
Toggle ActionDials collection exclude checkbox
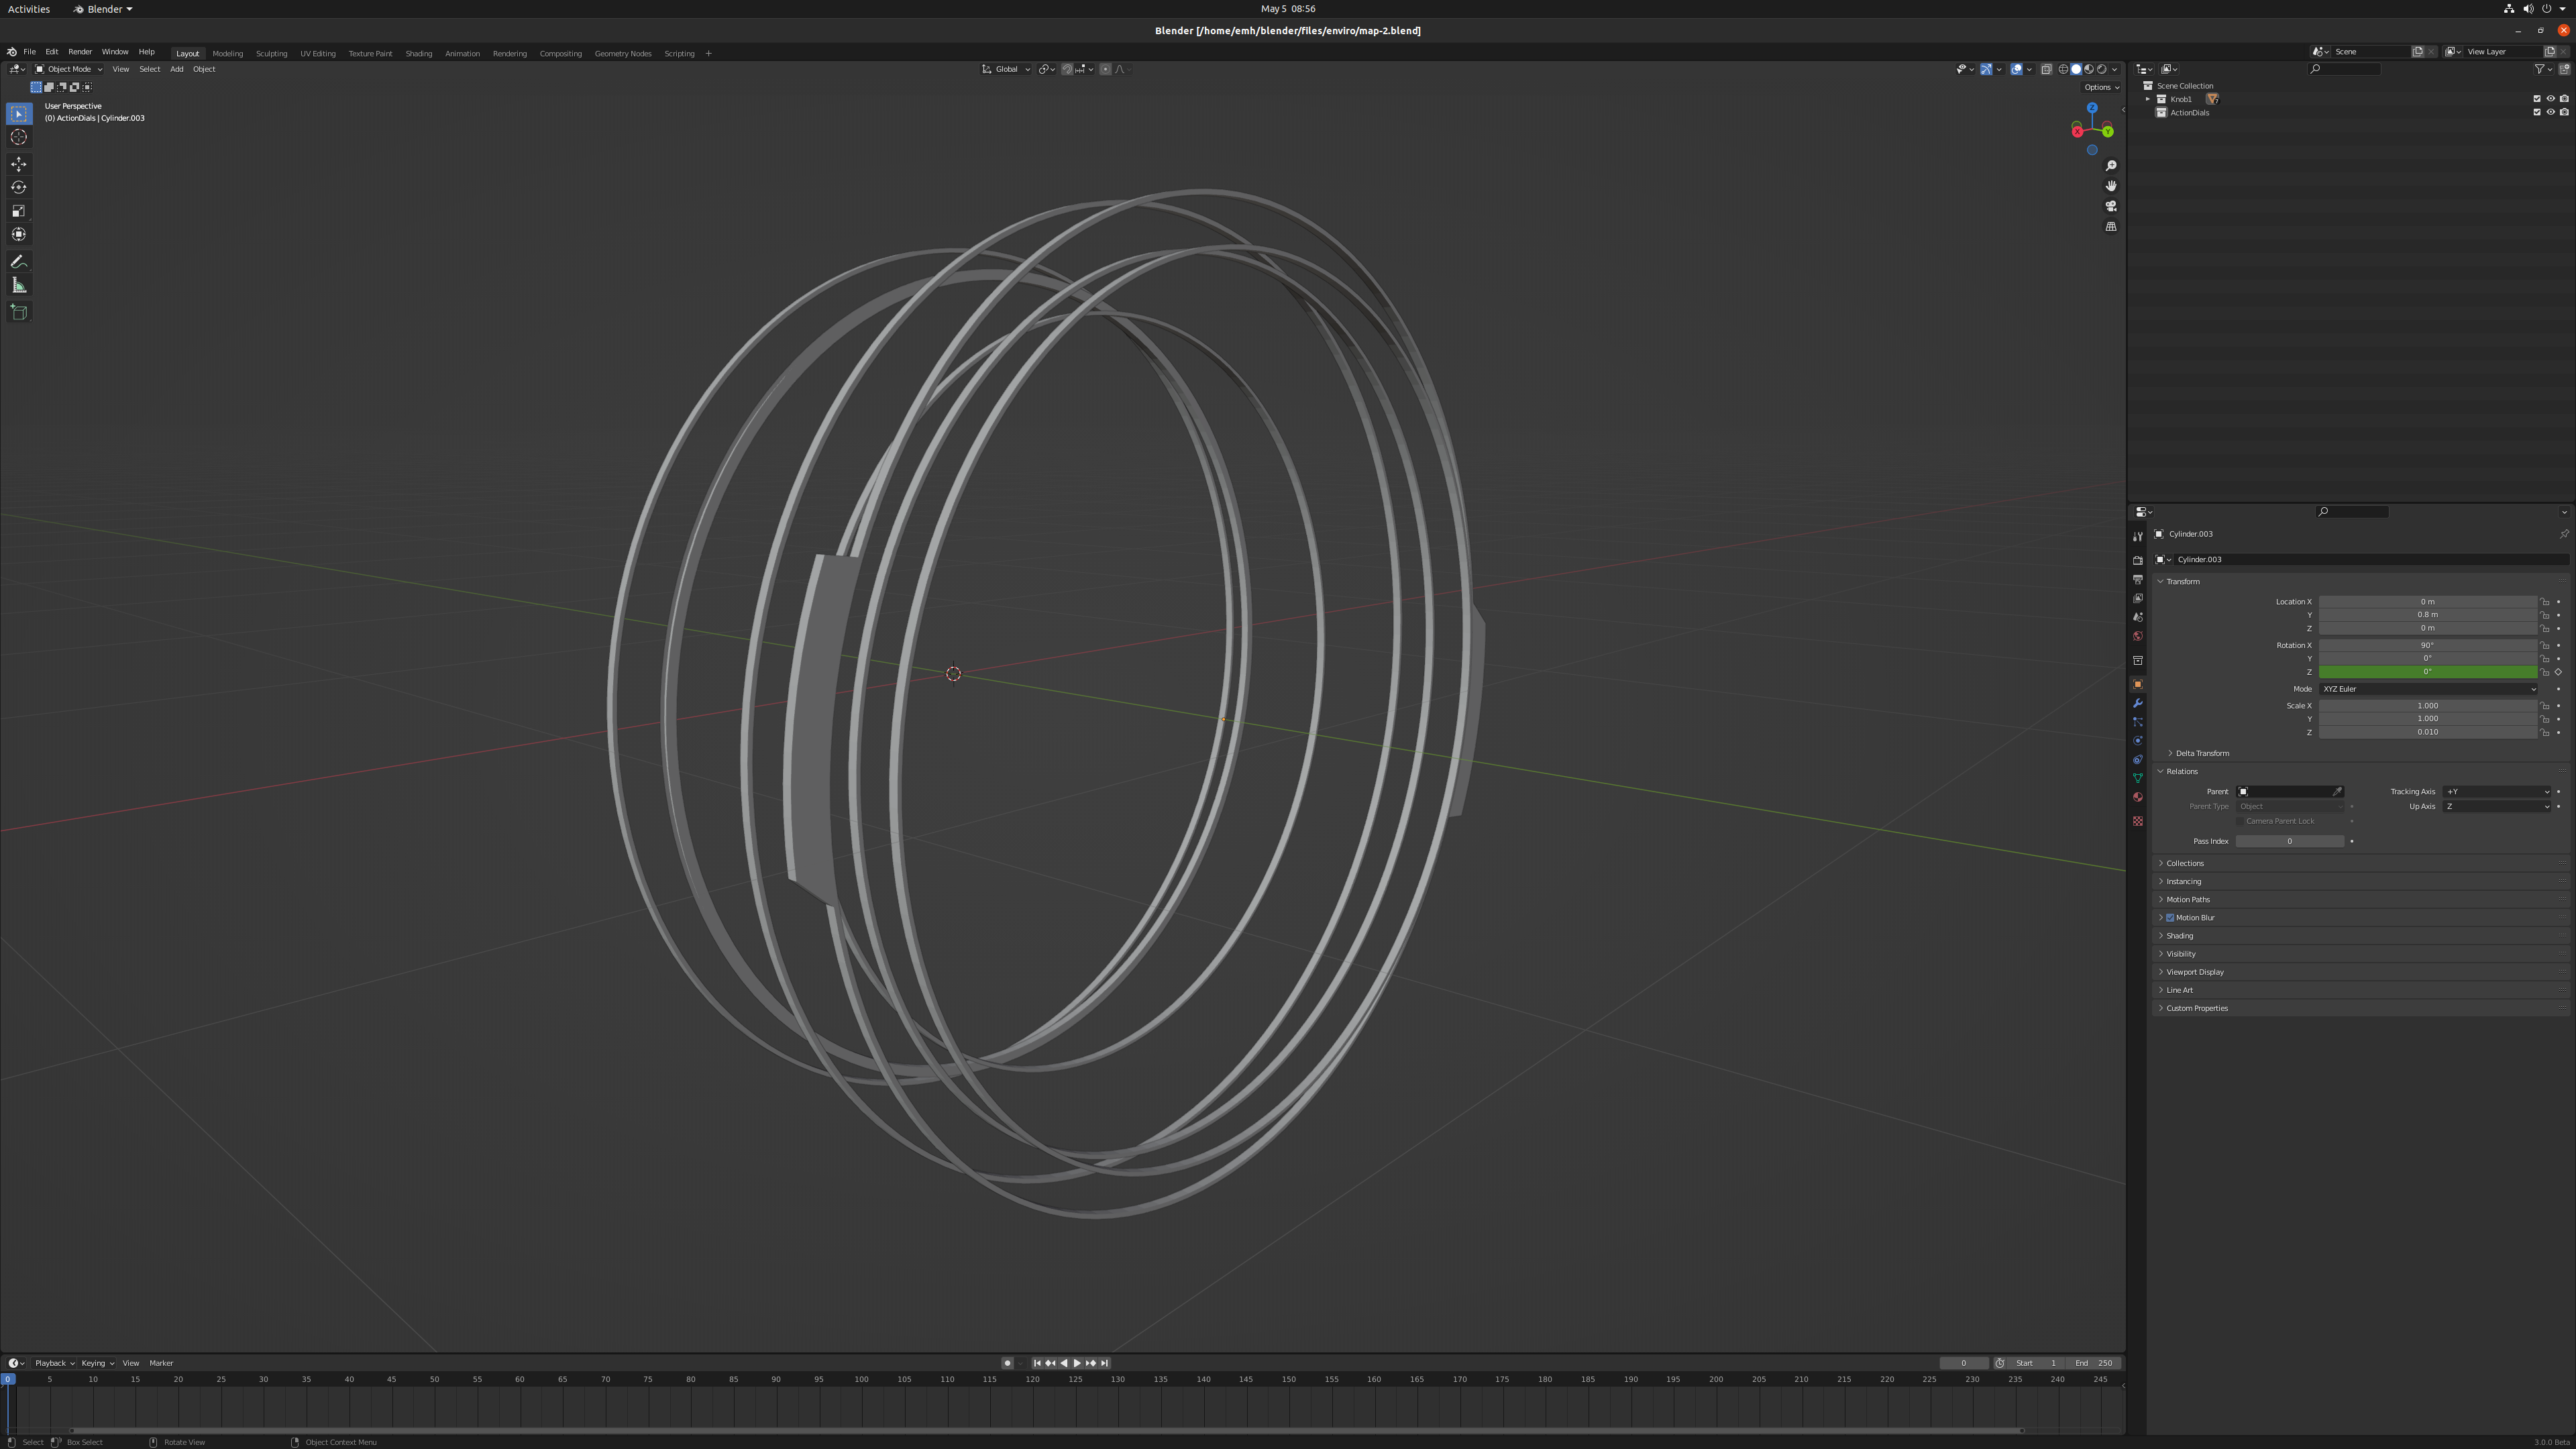[x=2537, y=112]
